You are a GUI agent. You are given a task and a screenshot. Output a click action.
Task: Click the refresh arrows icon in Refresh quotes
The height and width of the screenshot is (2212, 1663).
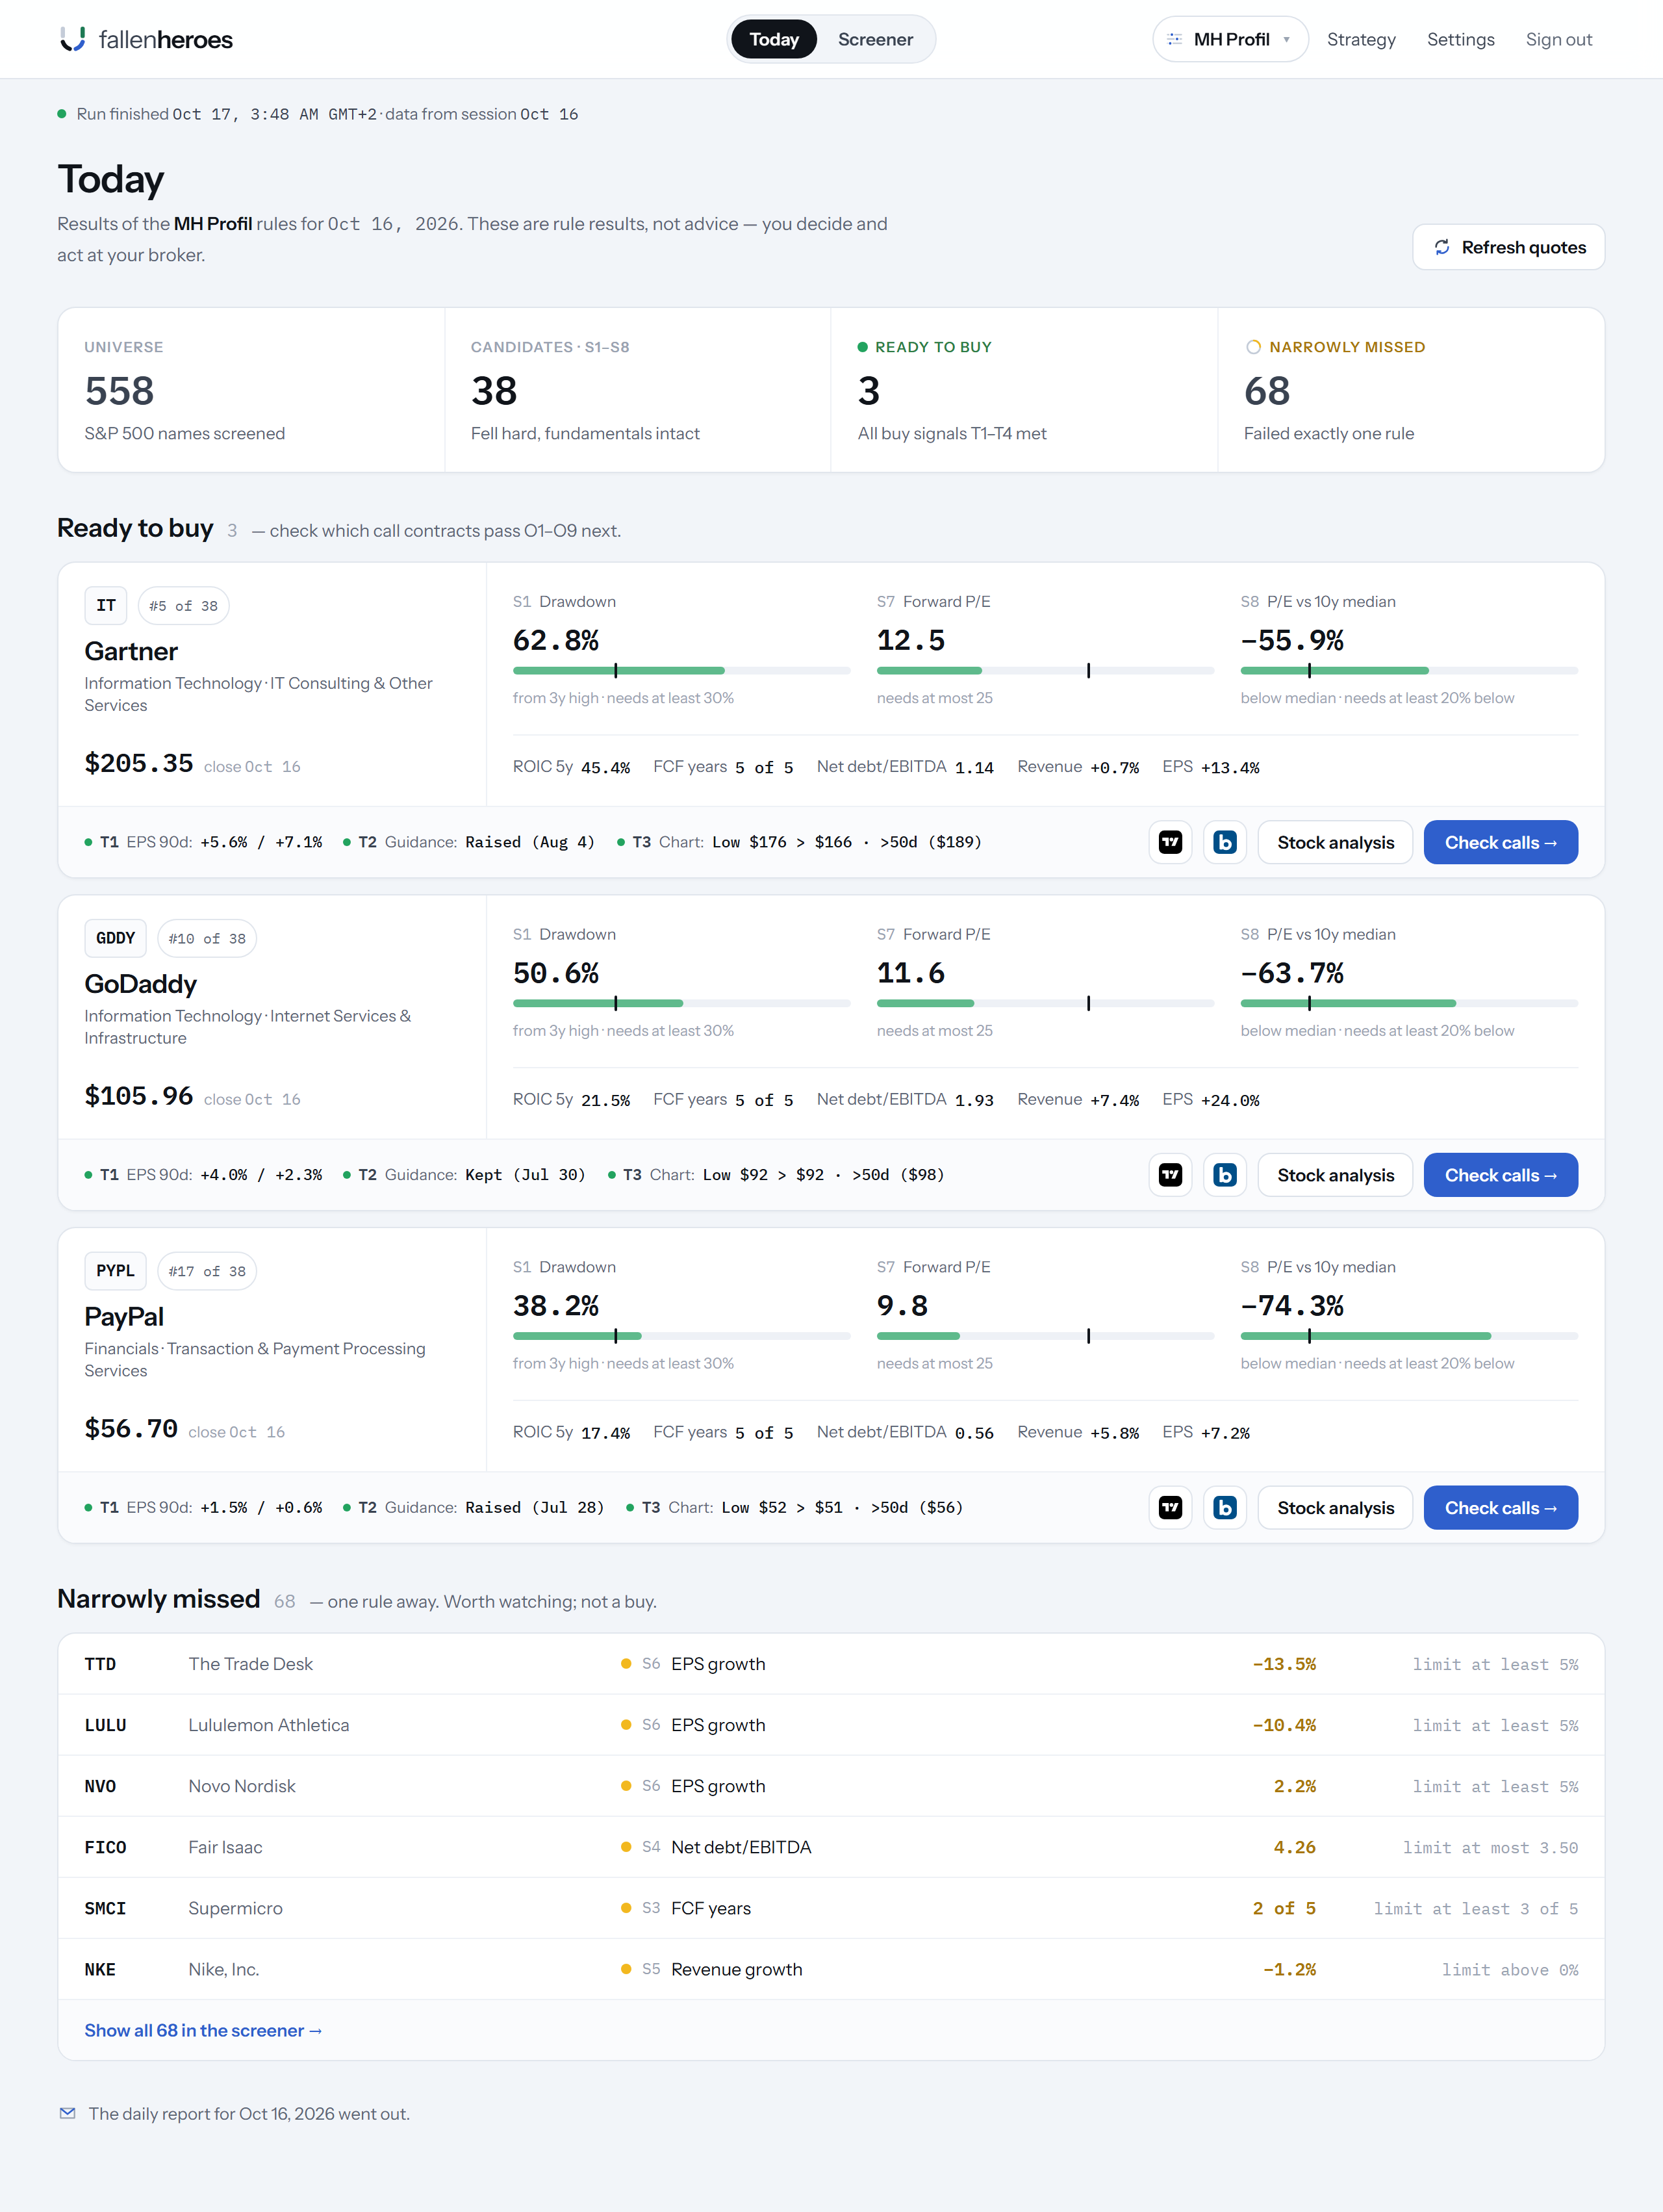pos(1441,247)
